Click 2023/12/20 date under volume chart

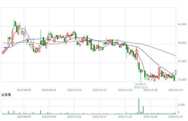click(x=150, y=117)
